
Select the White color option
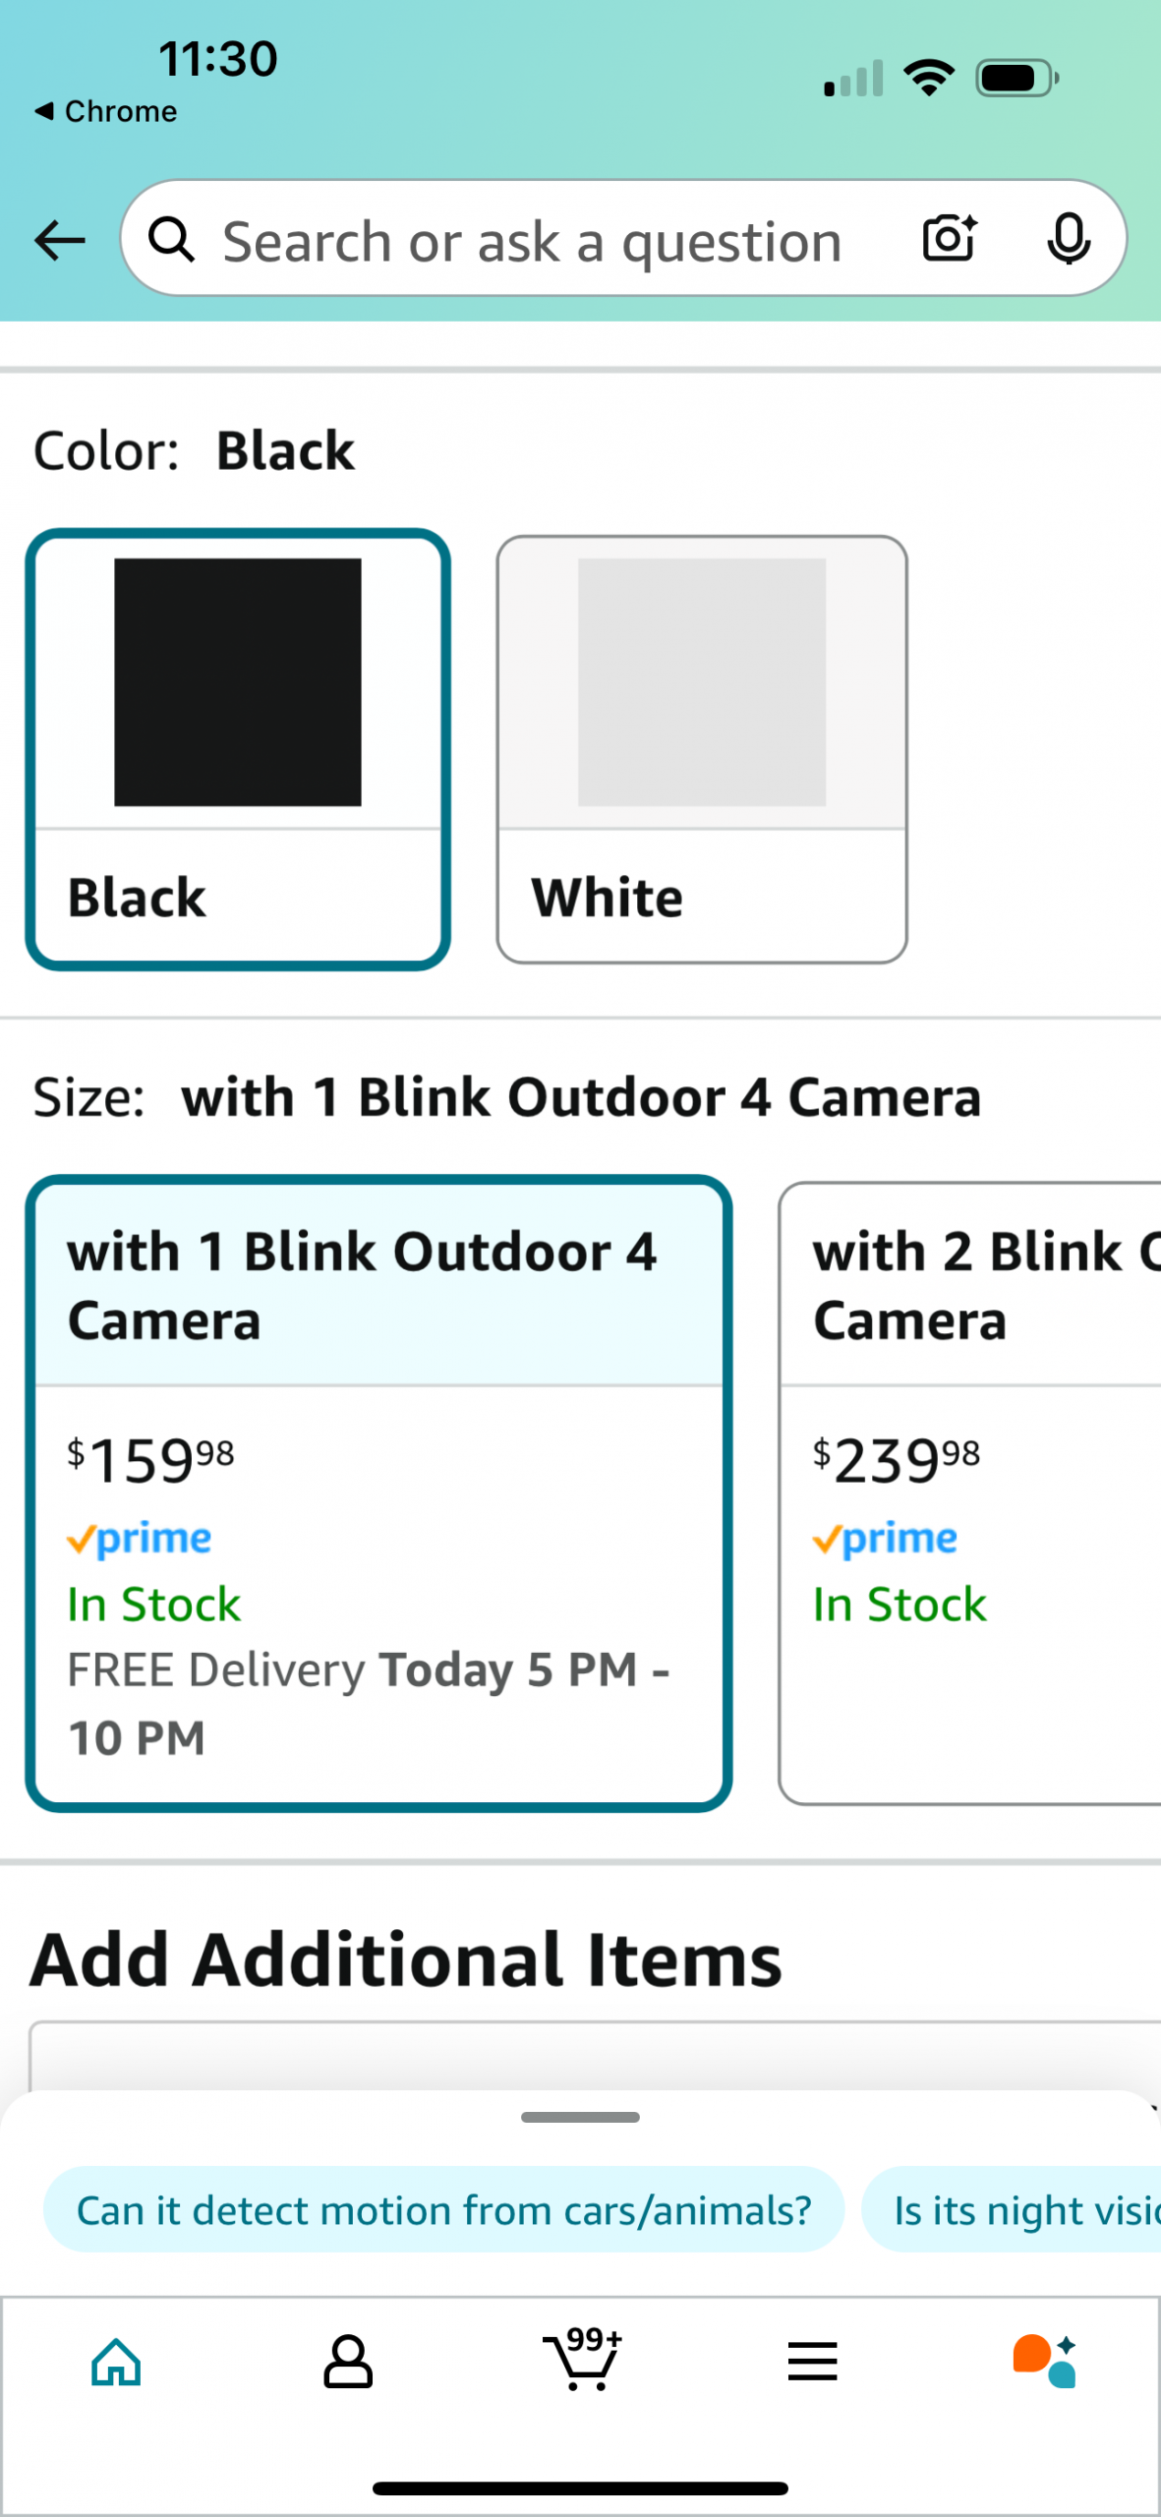[702, 749]
